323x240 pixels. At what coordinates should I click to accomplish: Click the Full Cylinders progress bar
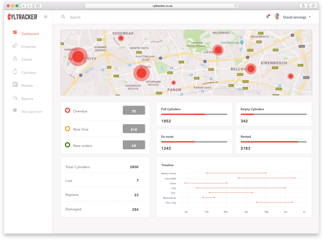tap(194, 114)
